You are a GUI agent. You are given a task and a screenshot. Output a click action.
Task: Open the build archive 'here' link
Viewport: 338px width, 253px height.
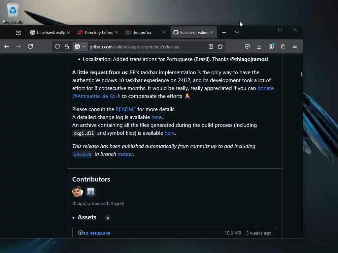[x=170, y=133]
